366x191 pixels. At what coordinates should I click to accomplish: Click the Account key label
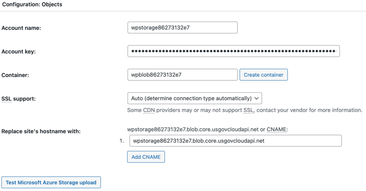pos(19,51)
